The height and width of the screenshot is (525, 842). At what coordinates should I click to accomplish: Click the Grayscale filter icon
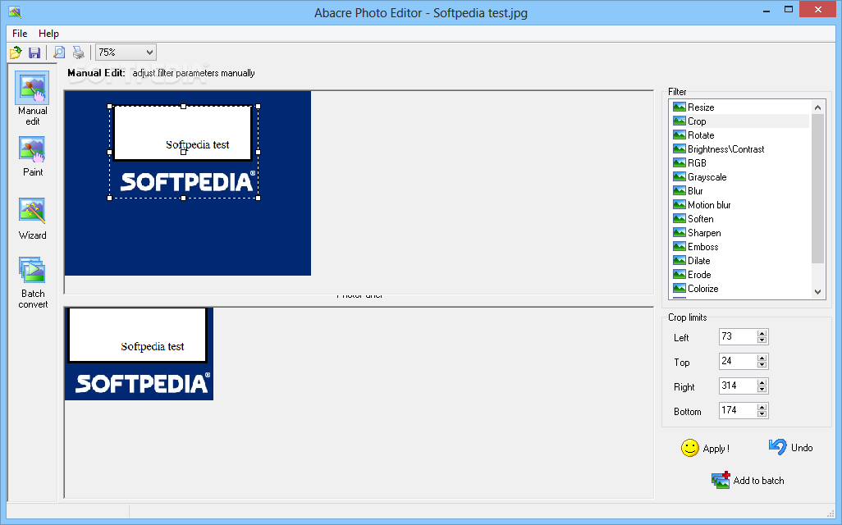click(680, 176)
